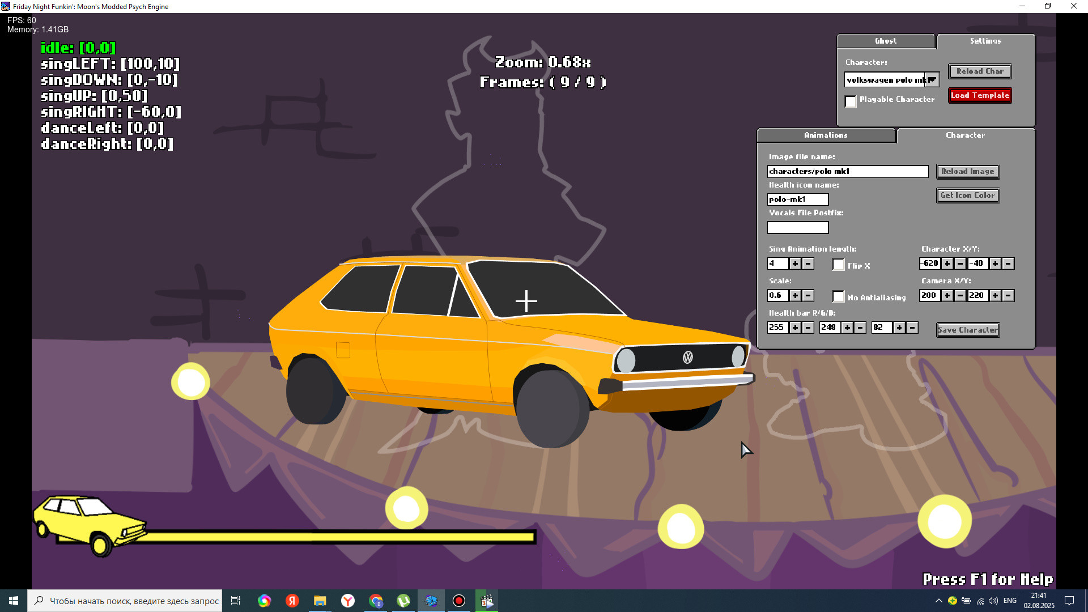Select the Settings tab
The image size is (1088, 612).
[x=985, y=41]
